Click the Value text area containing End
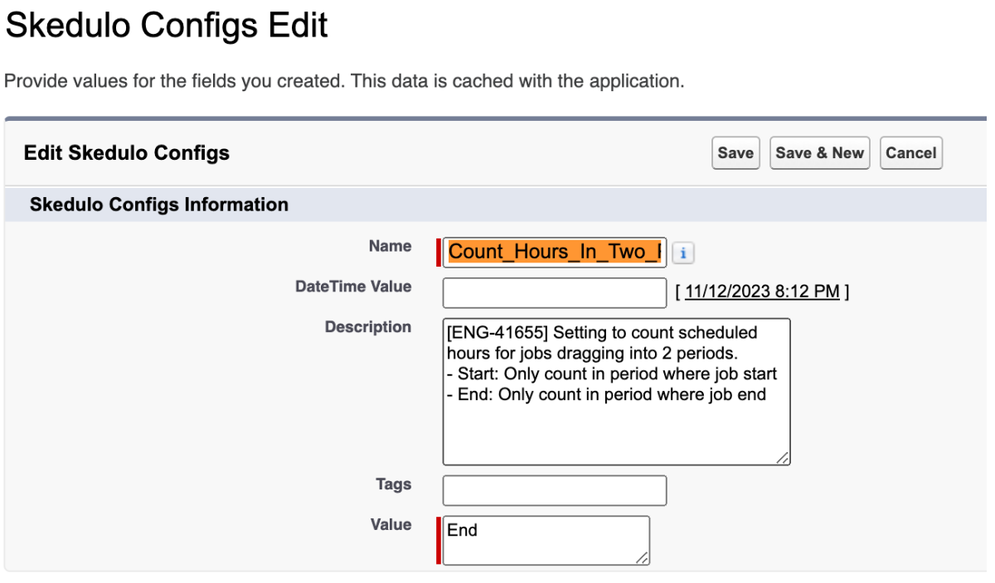 pyautogui.click(x=546, y=540)
